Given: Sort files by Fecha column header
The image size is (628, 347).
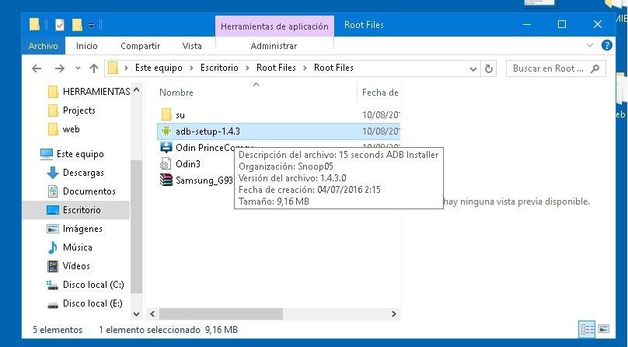Looking at the screenshot, I should click(379, 93).
